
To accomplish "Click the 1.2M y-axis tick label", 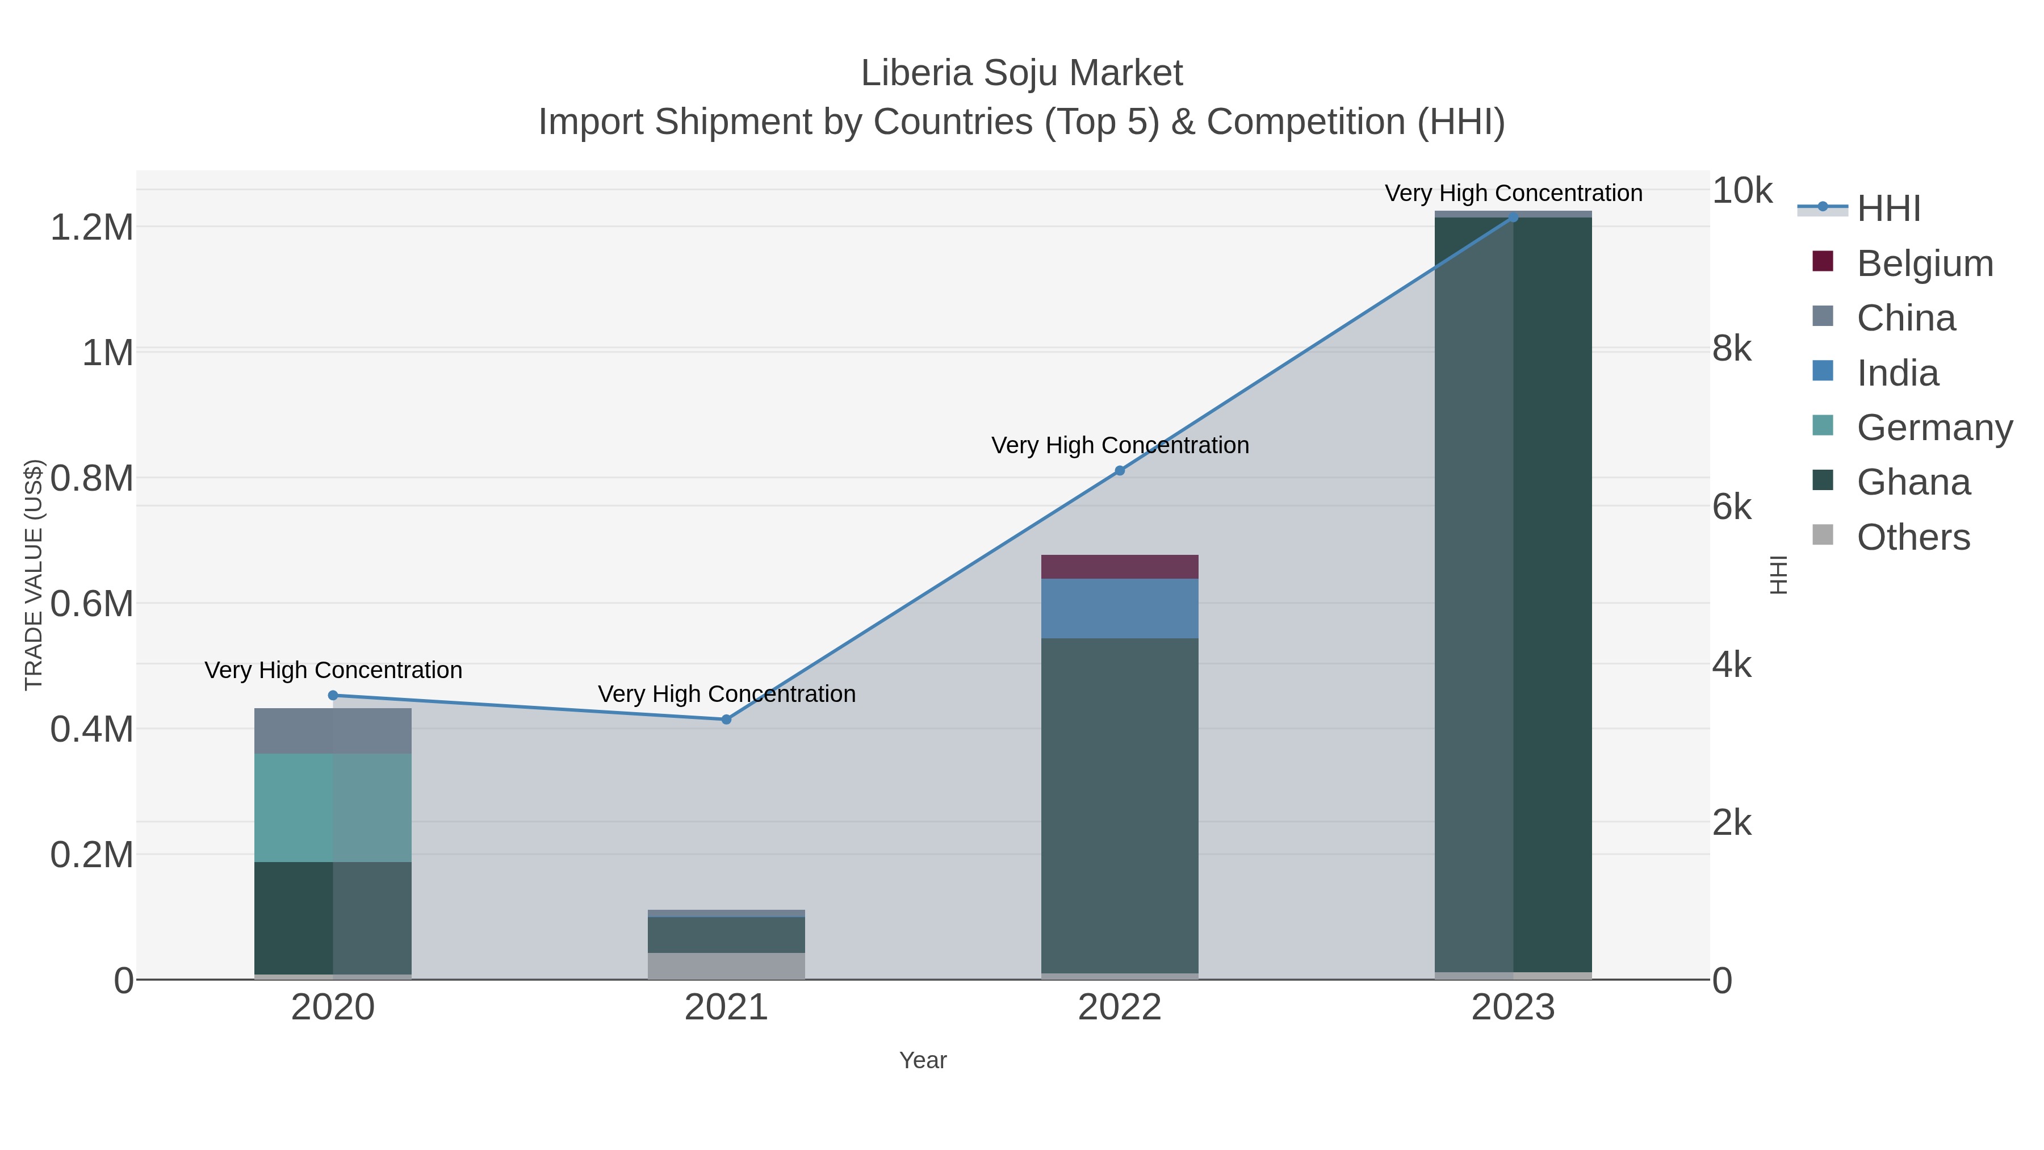I will [x=92, y=228].
